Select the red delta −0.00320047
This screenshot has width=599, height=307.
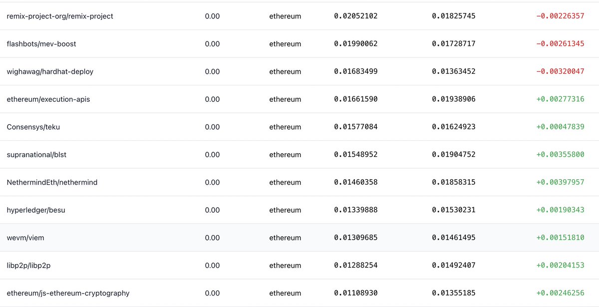[x=560, y=71]
